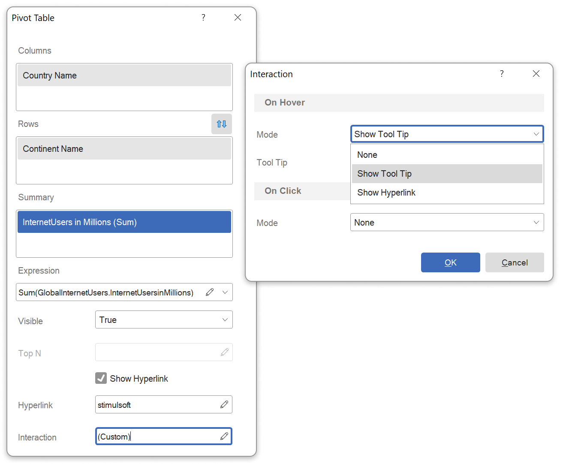Cancel the Interaction dialog

[515, 262]
